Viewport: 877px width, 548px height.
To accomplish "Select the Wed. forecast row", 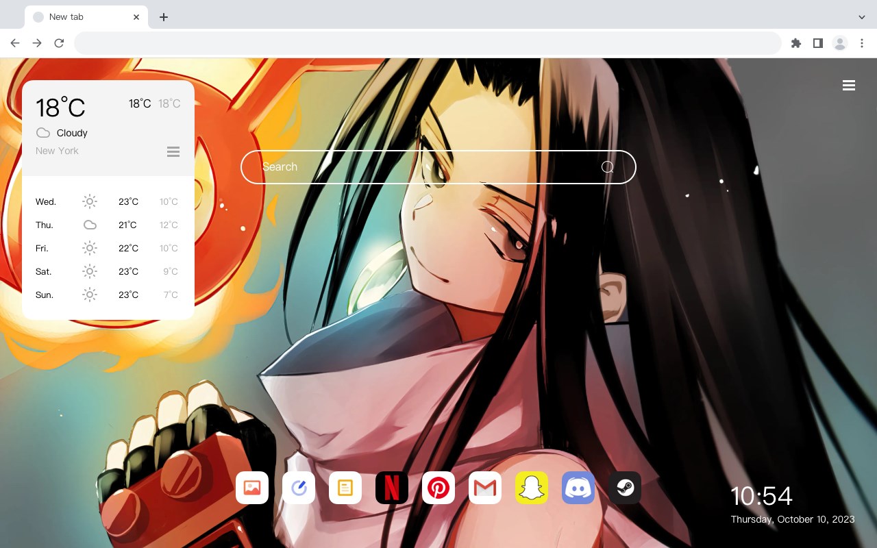I will click(108, 201).
